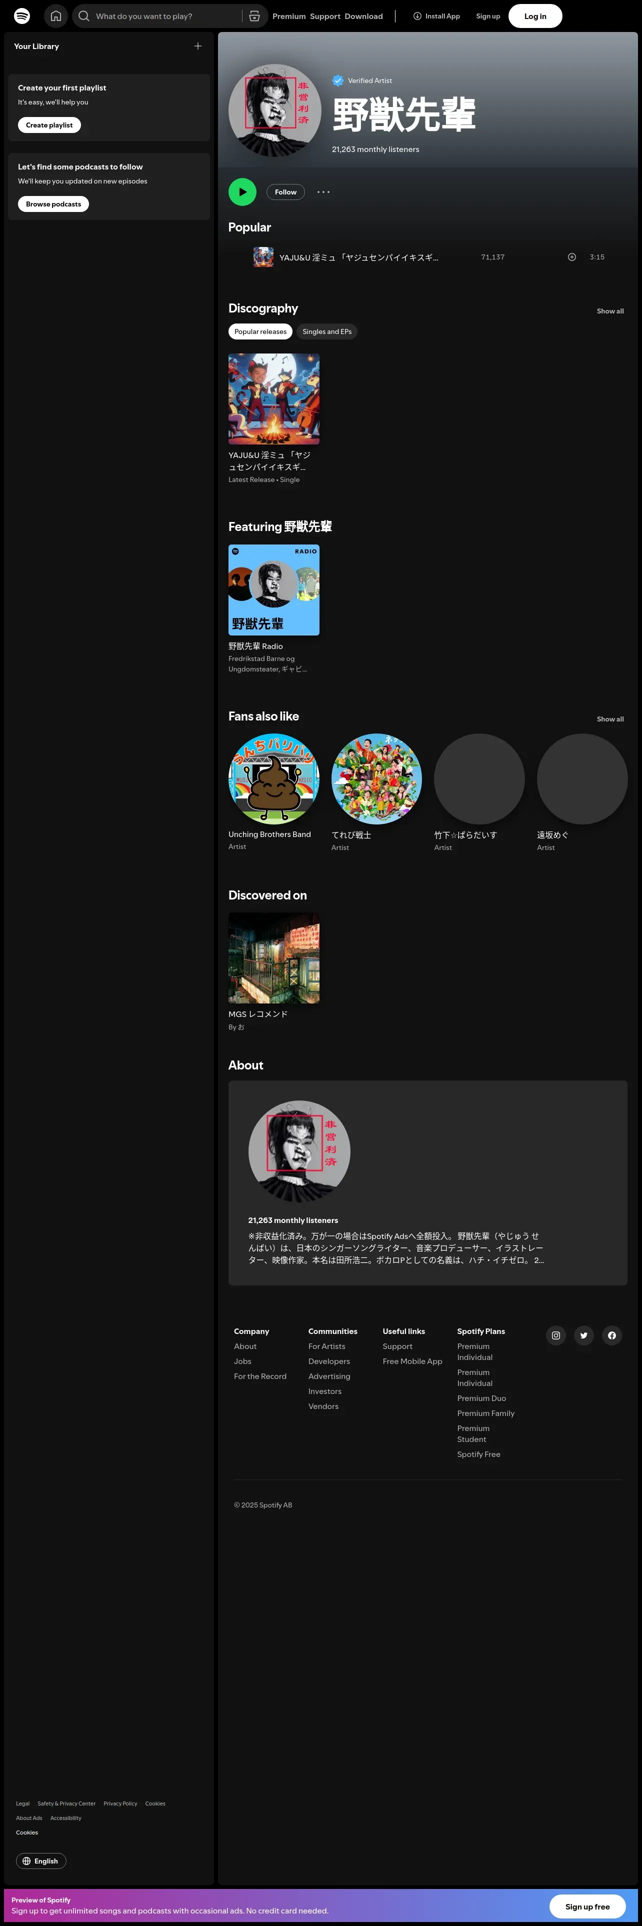Open Spotify Instagram page icon
Image resolution: width=642 pixels, height=1926 pixels.
coord(556,1335)
